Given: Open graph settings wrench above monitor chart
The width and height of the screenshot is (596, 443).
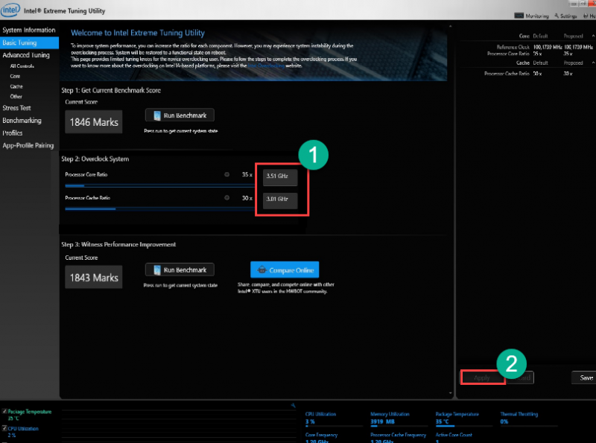Looking at the screenshot, I should click(x=293, y=405).
